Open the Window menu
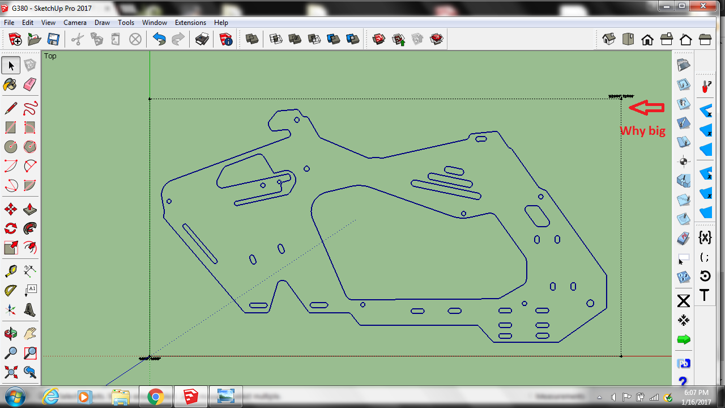The height and width of the screenshot is (408, 725). [154, 23]
